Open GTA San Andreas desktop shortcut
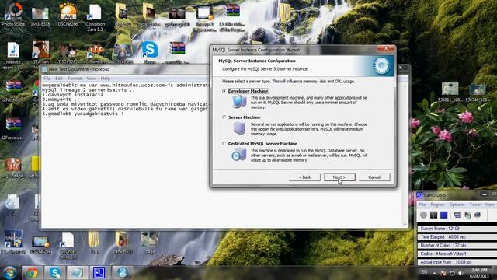 tap(40, 54)
